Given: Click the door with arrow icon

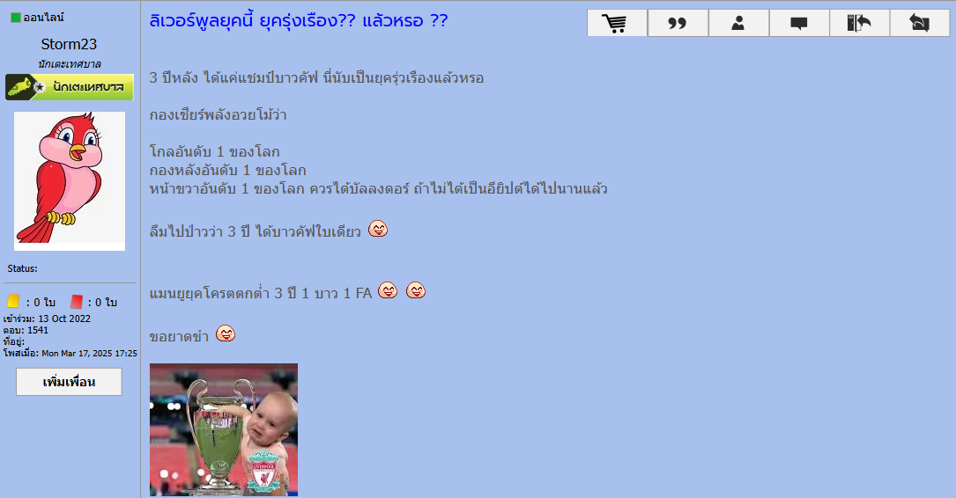Looking at the screenshot, I should coord(859,23).
